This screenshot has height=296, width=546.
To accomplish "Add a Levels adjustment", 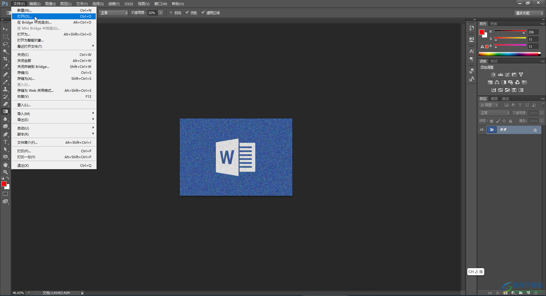I will coord(500,75).
